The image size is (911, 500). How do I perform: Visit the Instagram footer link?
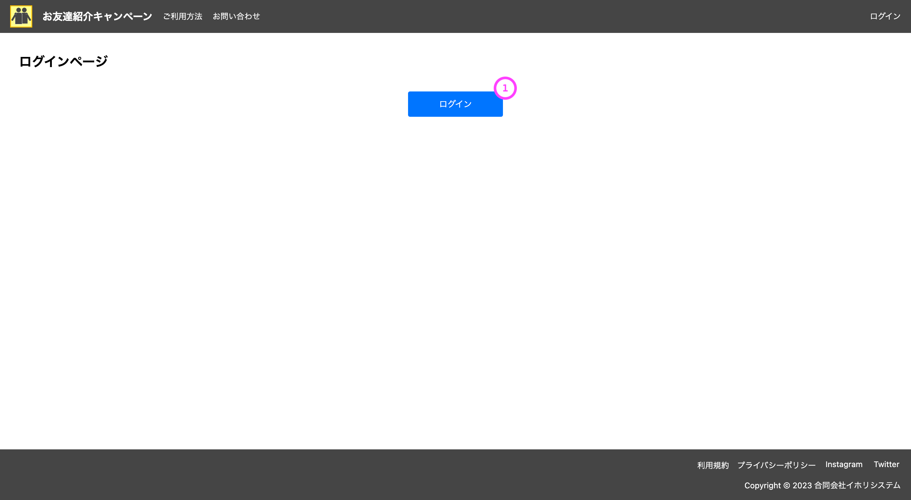coord(843,464)
